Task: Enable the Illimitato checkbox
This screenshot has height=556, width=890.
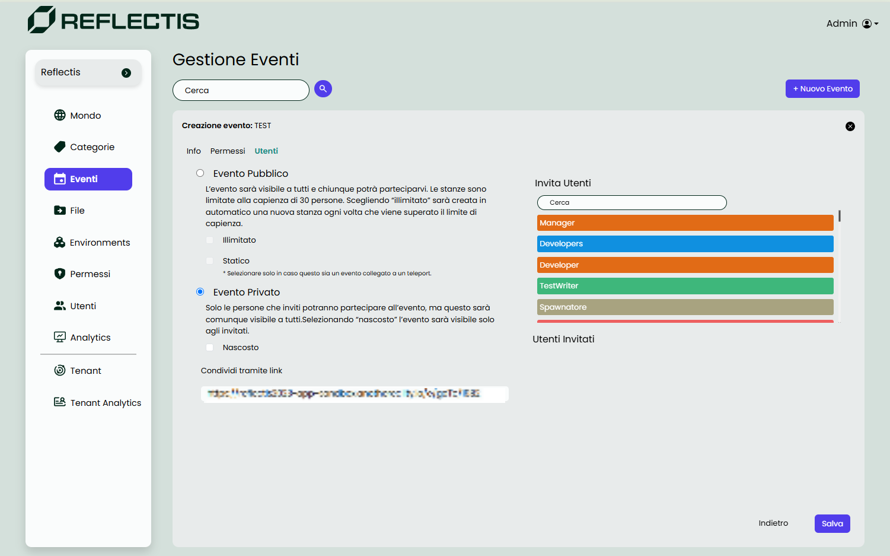Action: coord(209,240)
